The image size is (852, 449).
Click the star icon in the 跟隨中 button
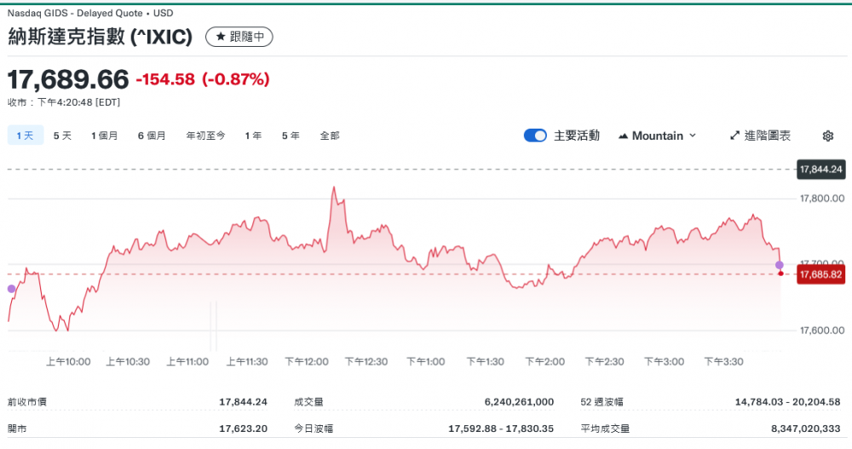click(x=220, y=37)
